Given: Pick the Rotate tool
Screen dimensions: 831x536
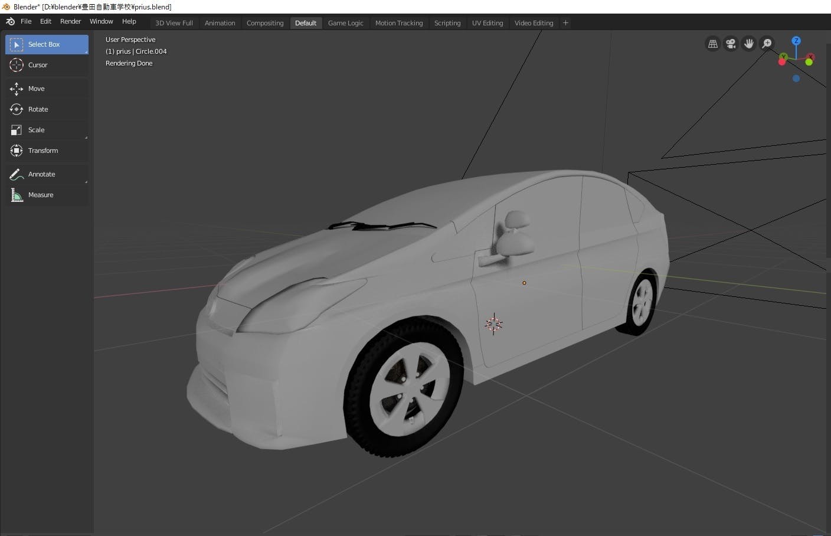Looking at the screenshot, I should pyautogui.click(x=38, y=109).
